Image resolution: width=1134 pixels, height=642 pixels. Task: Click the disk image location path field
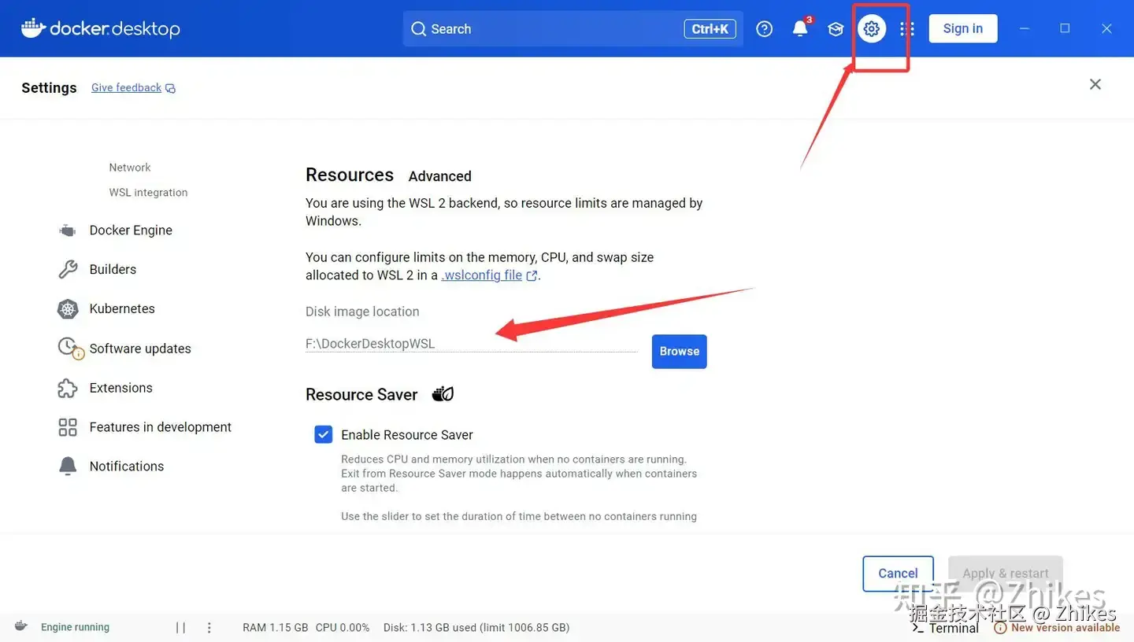(471, 344)
